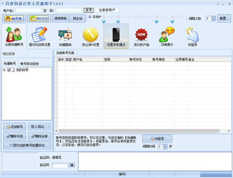233x178 pixels.
Task: Switch to 帐号移动目标 tab
Action: 30,64
